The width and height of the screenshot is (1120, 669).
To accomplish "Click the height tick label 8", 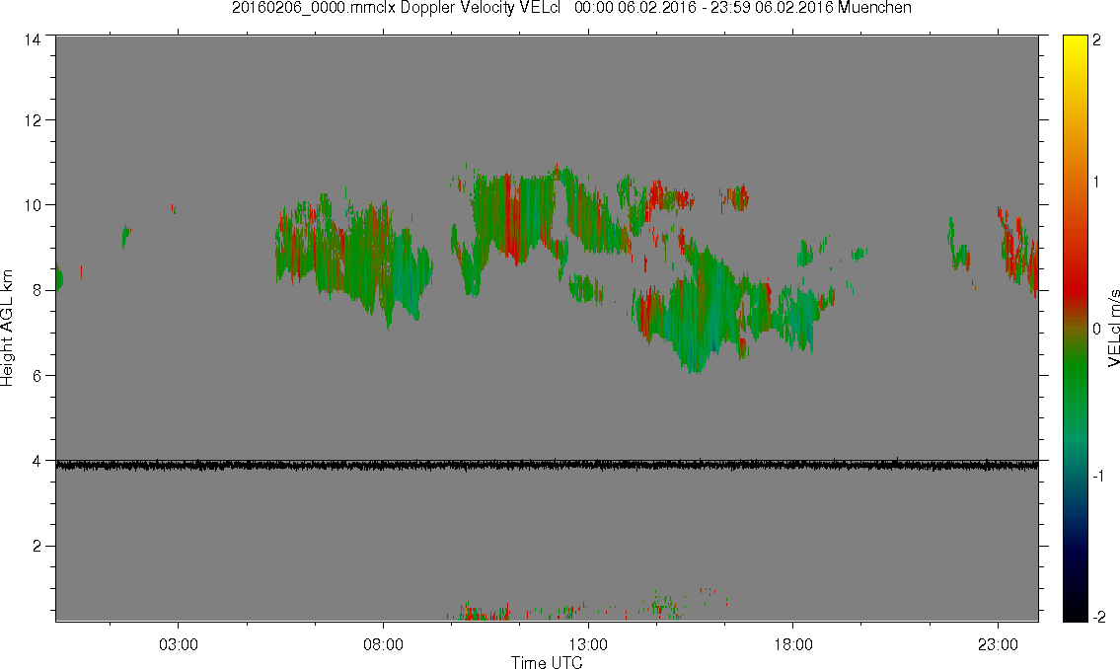I will [37, 290].
